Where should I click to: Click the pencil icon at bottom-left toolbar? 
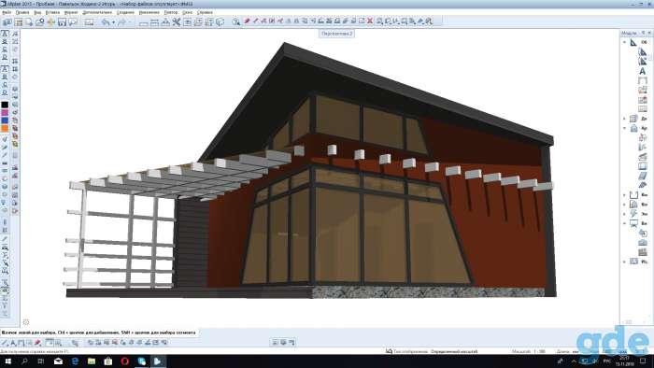click(5, 343)
